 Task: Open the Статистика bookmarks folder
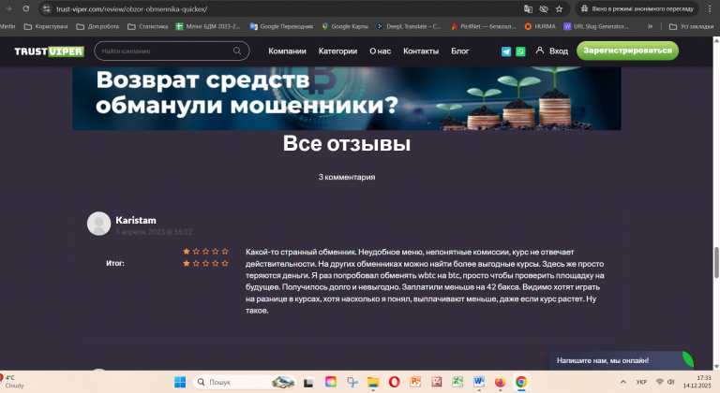click(148, 26)
